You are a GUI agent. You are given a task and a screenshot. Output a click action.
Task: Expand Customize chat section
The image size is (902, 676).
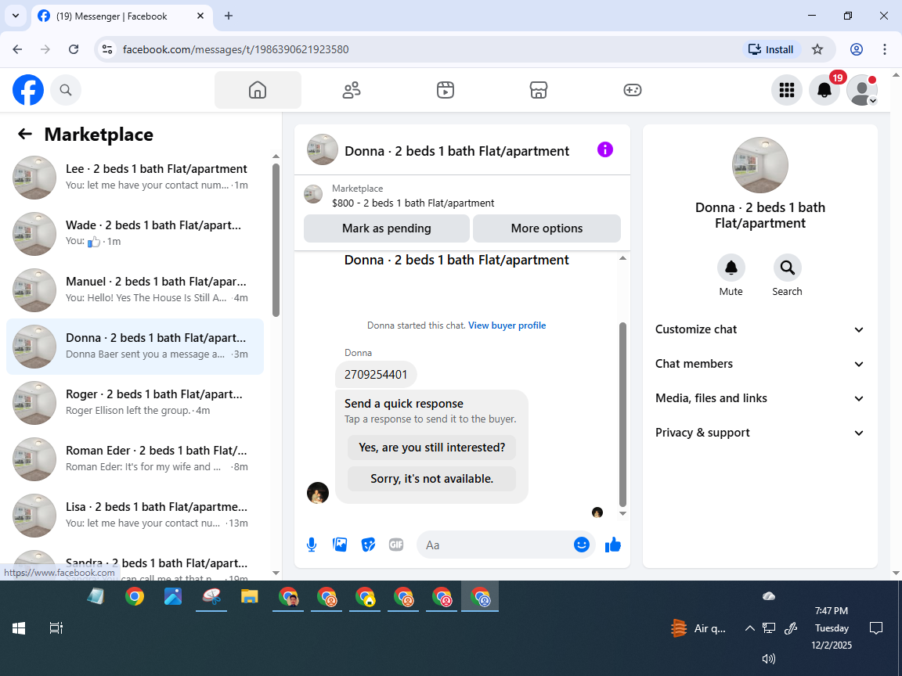(760, 329)
